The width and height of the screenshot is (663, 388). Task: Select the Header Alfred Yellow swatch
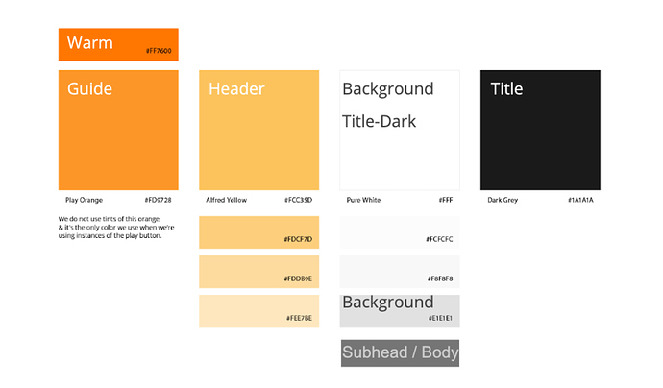pyautogui.click(x=259, y=131)
